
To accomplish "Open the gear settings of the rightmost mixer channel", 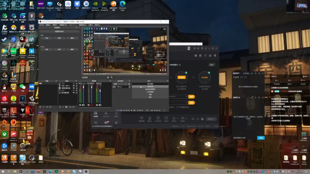I will 97,105.
